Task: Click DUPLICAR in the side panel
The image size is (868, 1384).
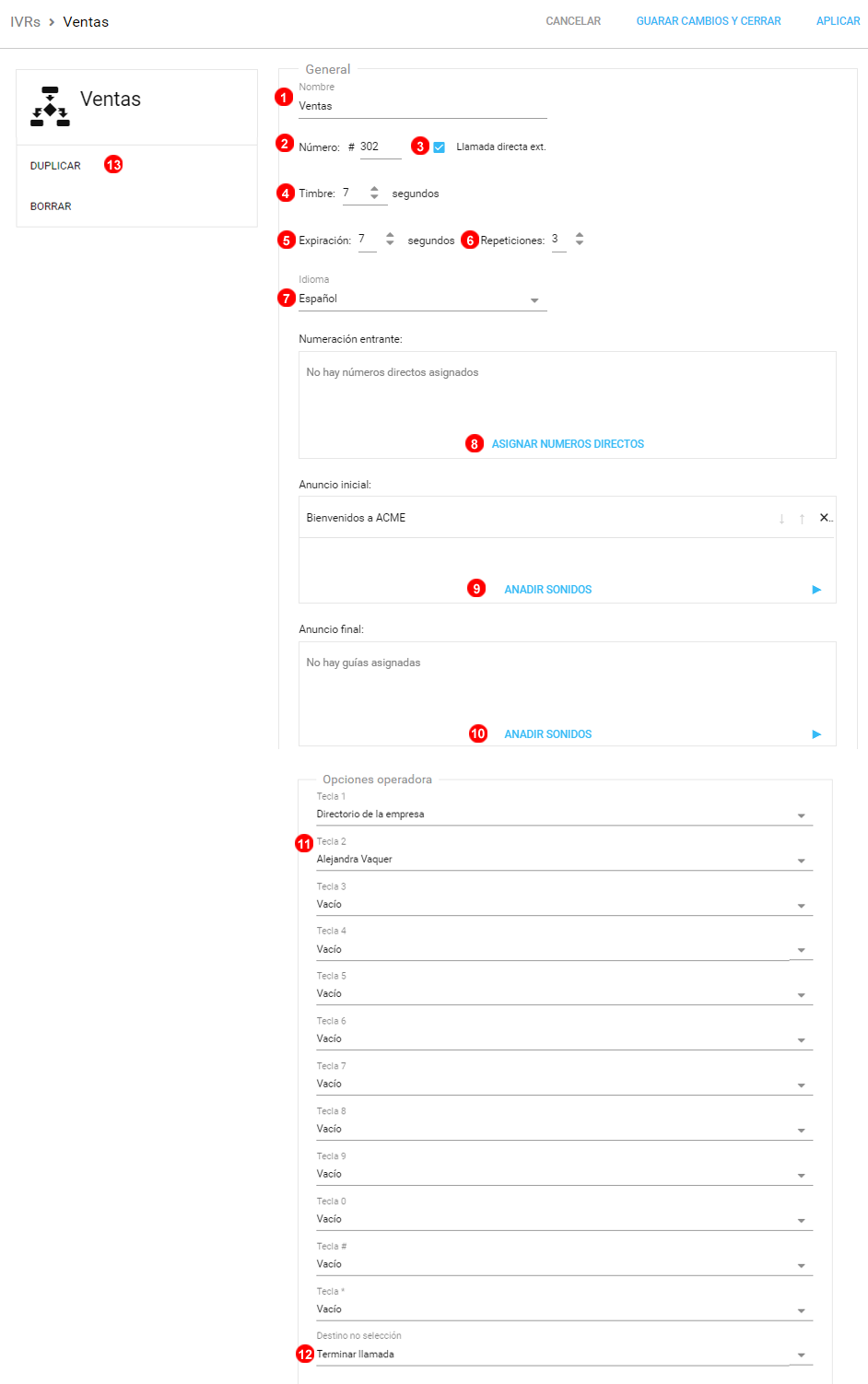Action: click(x=55, y=166)
